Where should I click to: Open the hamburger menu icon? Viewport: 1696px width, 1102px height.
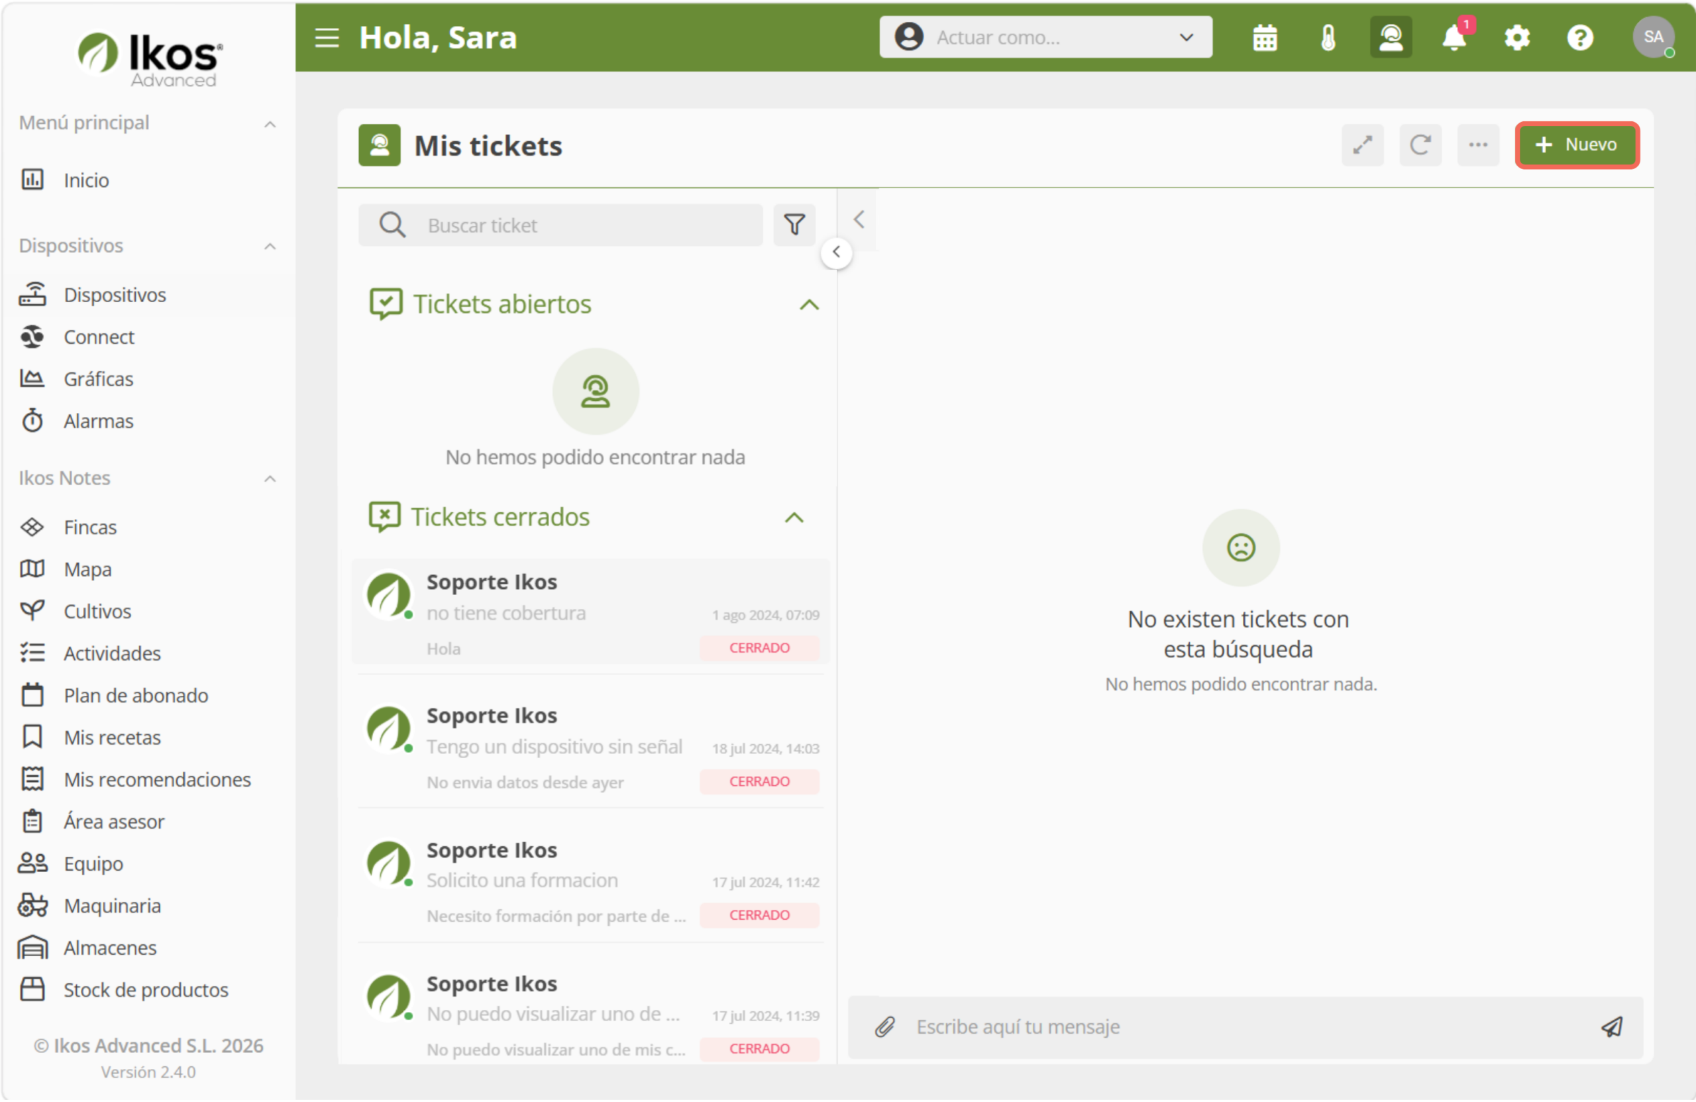(x=327, y=37)
